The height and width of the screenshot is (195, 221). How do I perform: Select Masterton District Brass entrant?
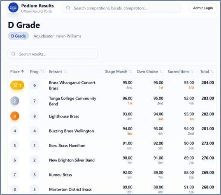click(70, 189)
